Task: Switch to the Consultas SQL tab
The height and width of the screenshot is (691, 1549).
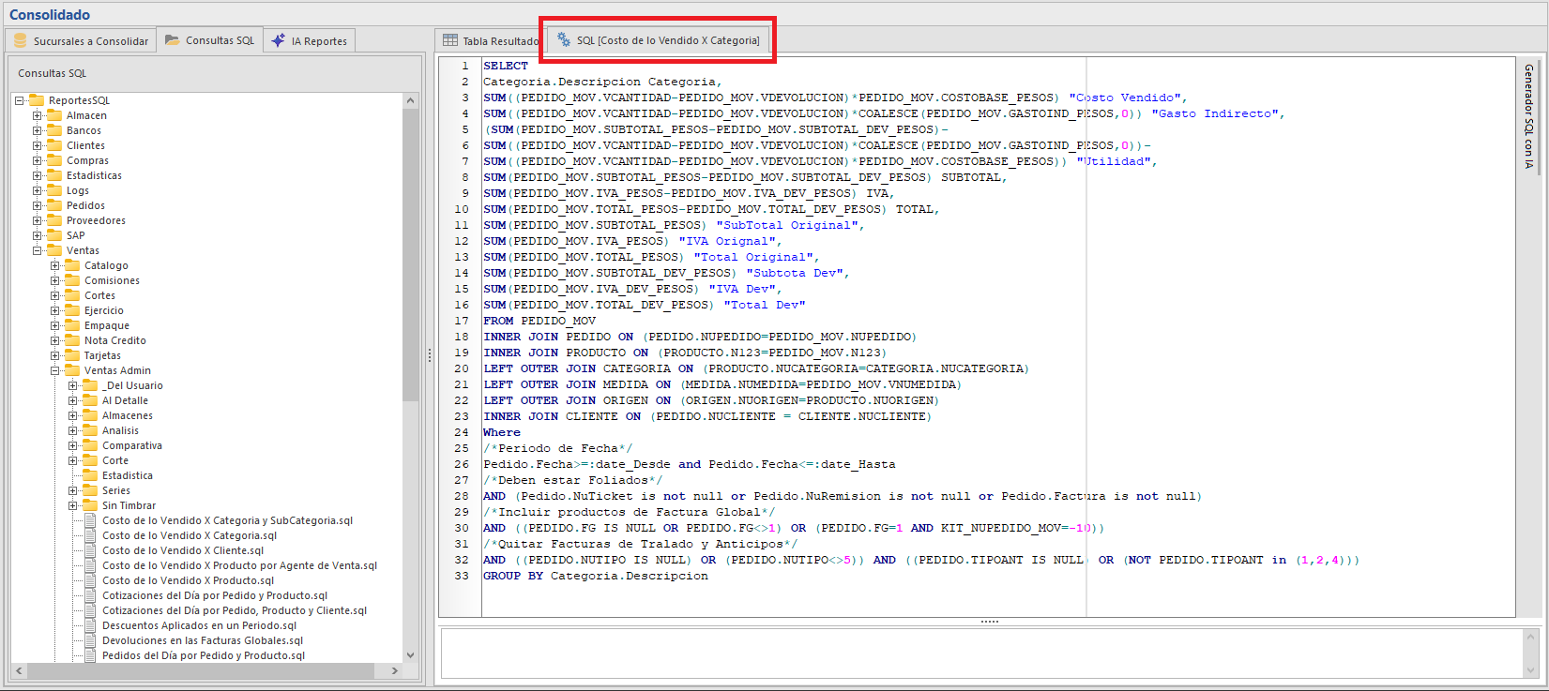Action: coord(210,40)
